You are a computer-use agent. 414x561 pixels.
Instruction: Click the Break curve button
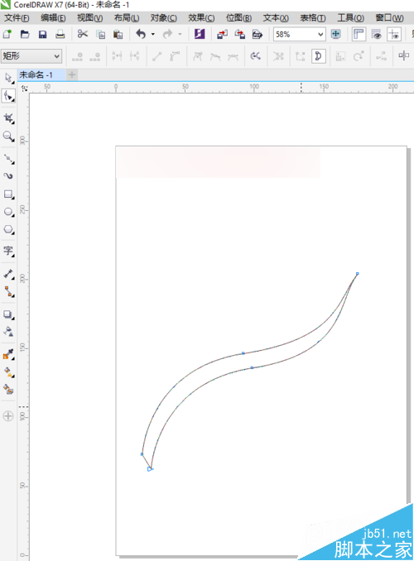click(135, 56)
